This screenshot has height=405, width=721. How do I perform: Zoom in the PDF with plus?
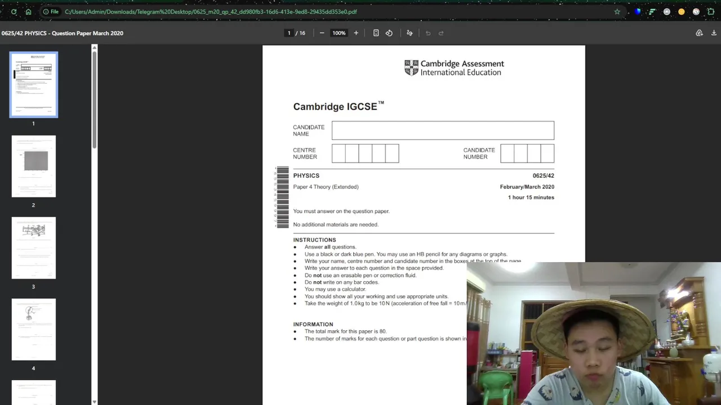click(356, 33)
